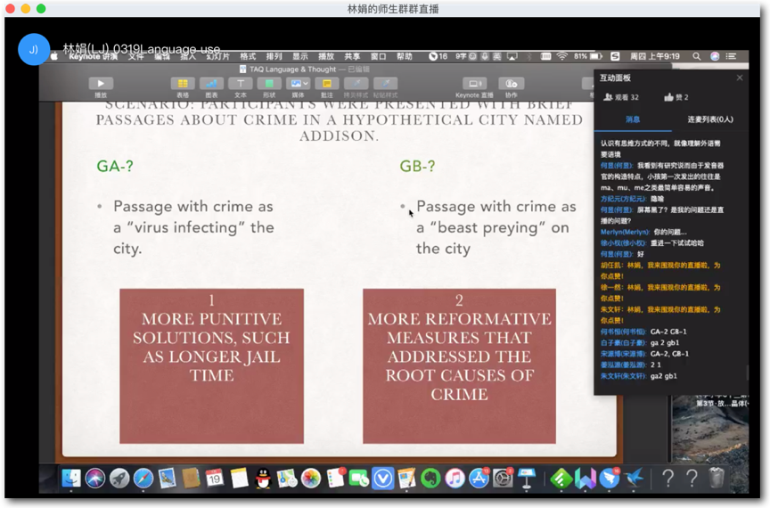
Task: Click the Keynote Live (Keynote 直播) icon
Action: click(x=474, y=84)
